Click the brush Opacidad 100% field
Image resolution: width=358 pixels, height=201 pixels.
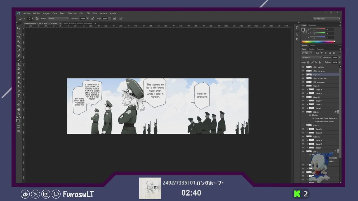click(x=83, y=19)
